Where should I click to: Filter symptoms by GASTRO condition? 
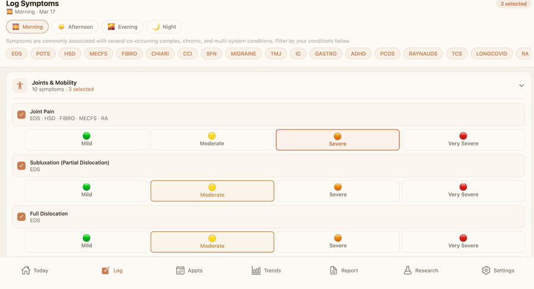326,53
